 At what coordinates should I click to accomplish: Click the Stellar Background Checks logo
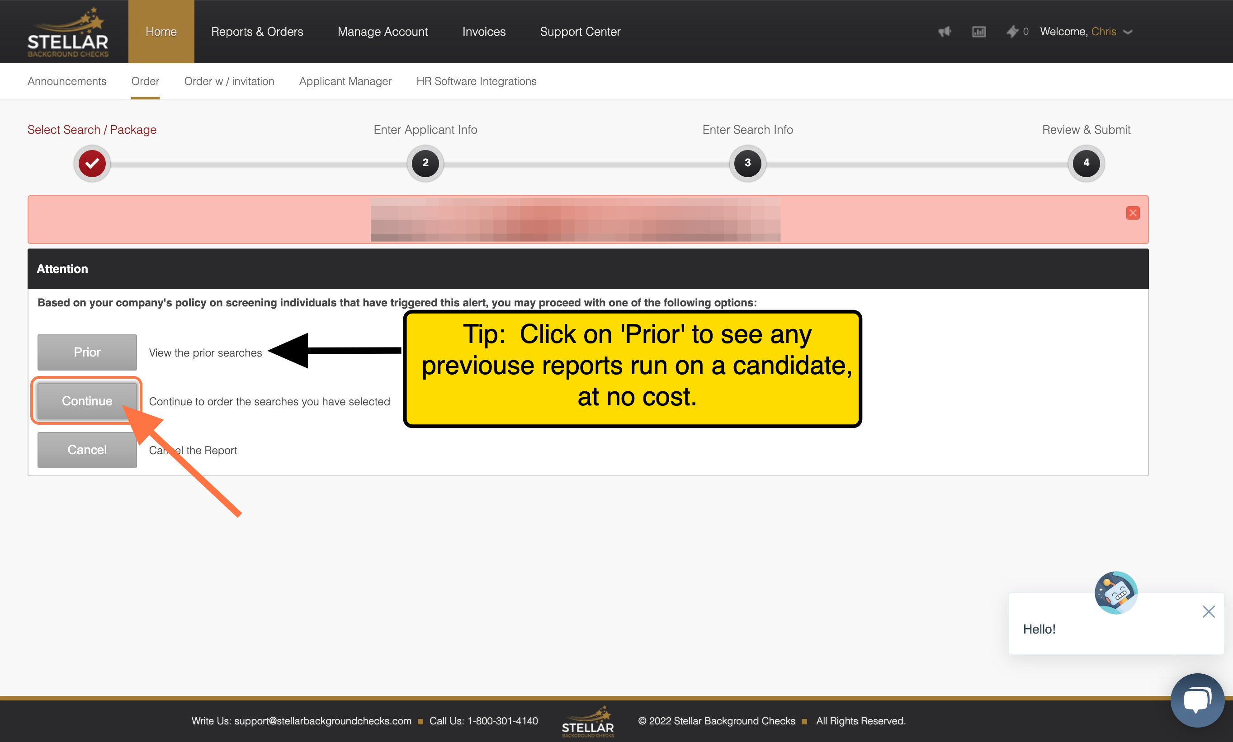(68, 33)
